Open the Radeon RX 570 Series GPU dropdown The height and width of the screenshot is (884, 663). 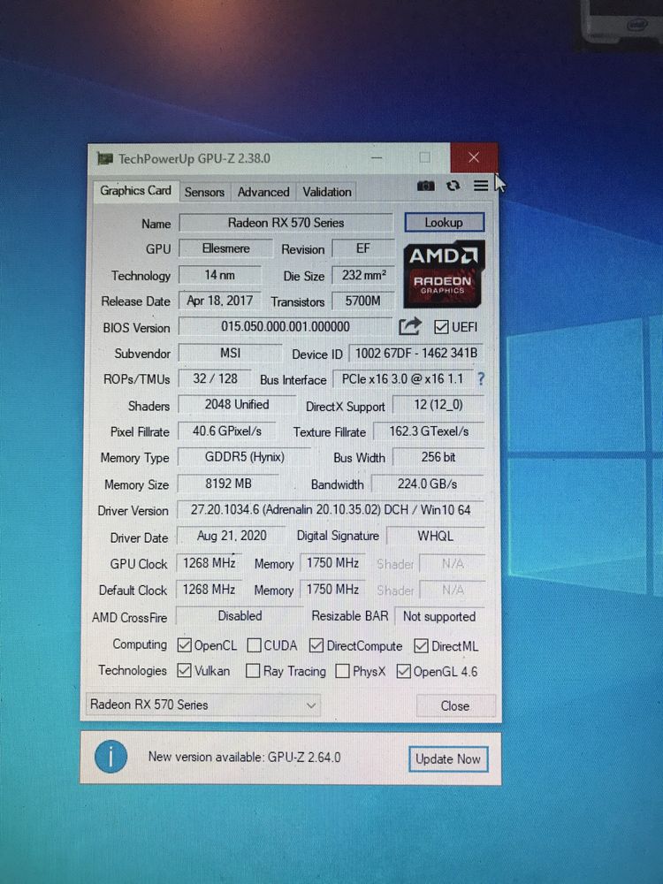coord(203,705)
